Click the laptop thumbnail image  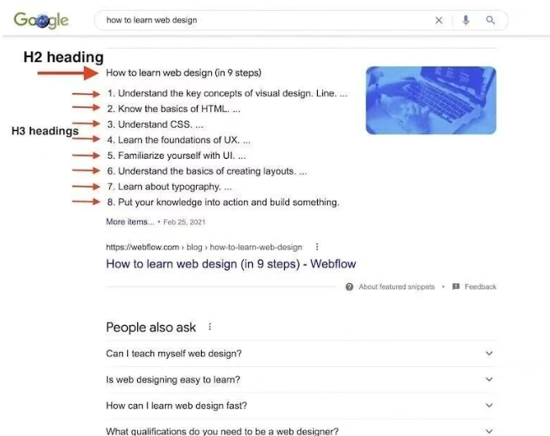click(x=431, y=101)
